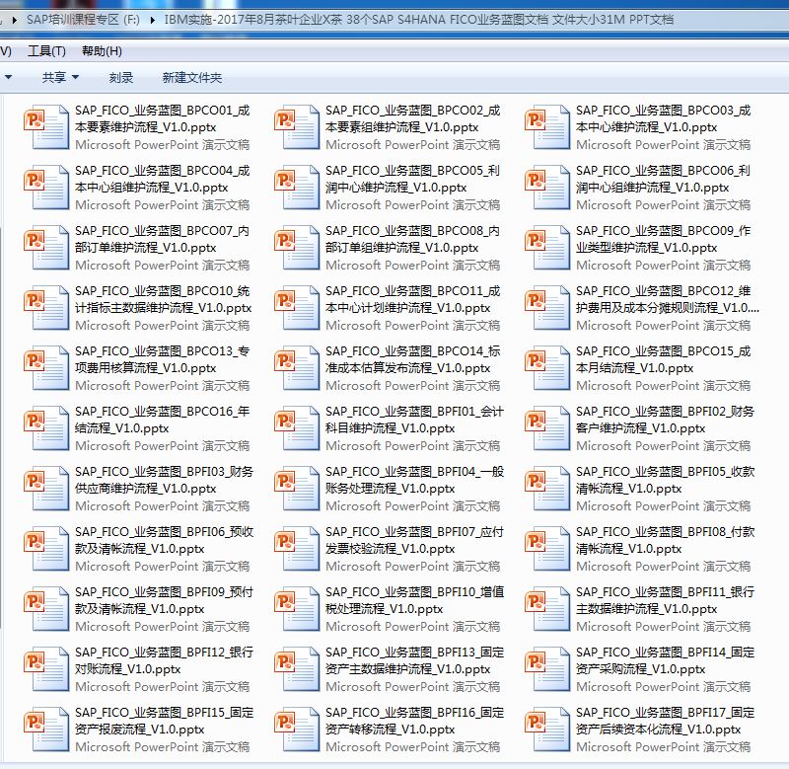This screenshot has width=789, height=769.
Task: Click BPFI15 固定资产报废流程 file icon
Action: click(46, 730)
